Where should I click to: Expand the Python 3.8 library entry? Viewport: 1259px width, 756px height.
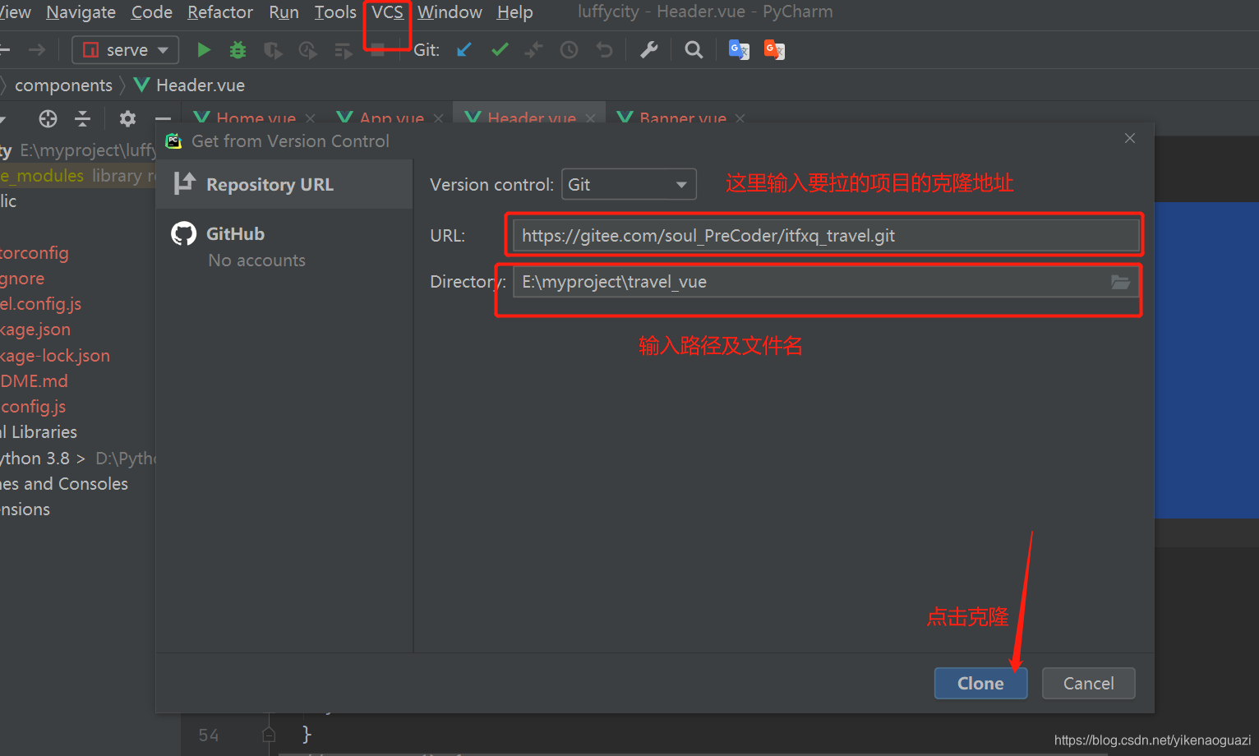click(81, 459)
